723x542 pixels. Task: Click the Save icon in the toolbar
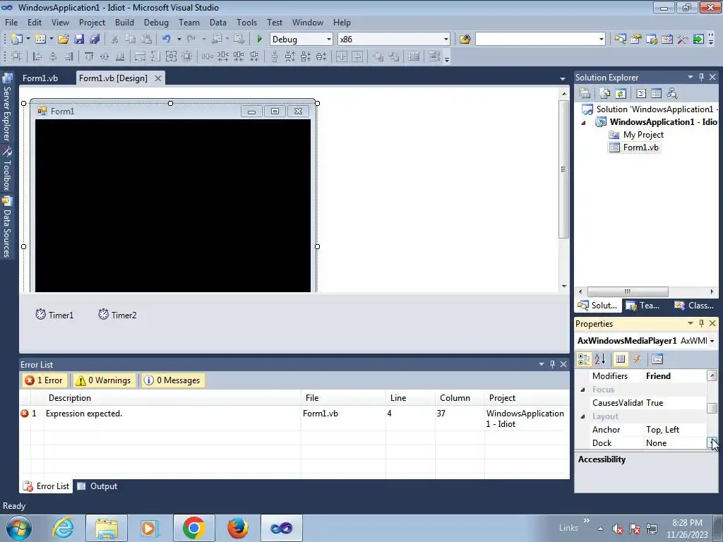pos(79,40)
